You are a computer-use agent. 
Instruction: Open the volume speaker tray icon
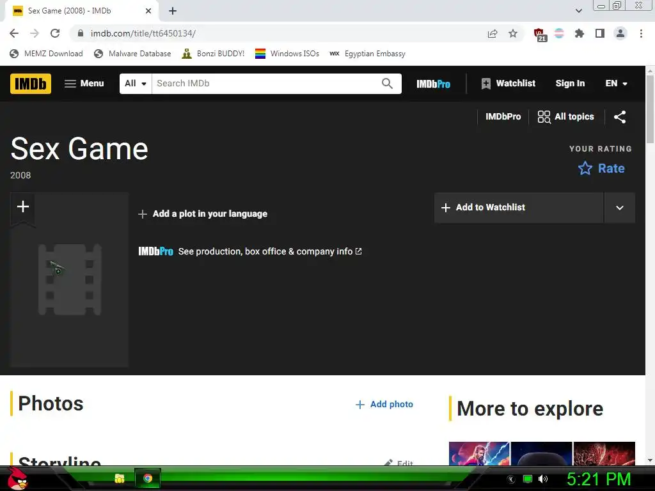coord(543,479)
